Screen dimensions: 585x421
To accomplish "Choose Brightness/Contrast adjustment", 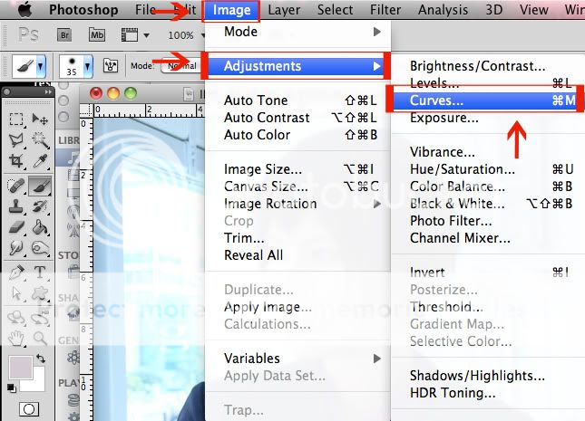I will 489,66.
